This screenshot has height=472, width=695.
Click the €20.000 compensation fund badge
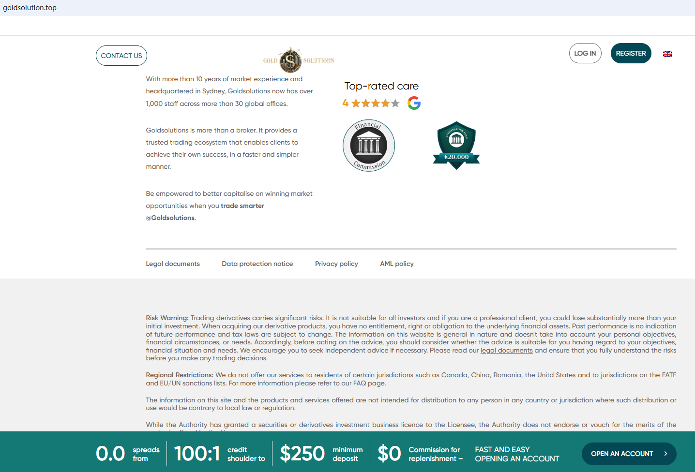pos(456,146)
